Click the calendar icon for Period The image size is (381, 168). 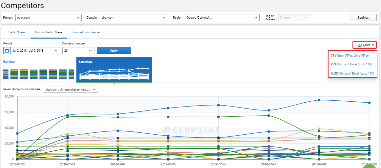point(7,51)
